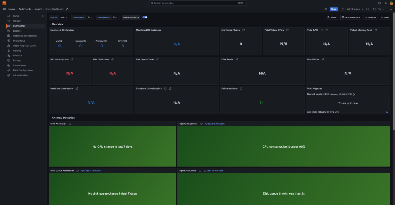Disable the PMM Annotations toggle
Viewport: 395px width, 205px height.
145,17
